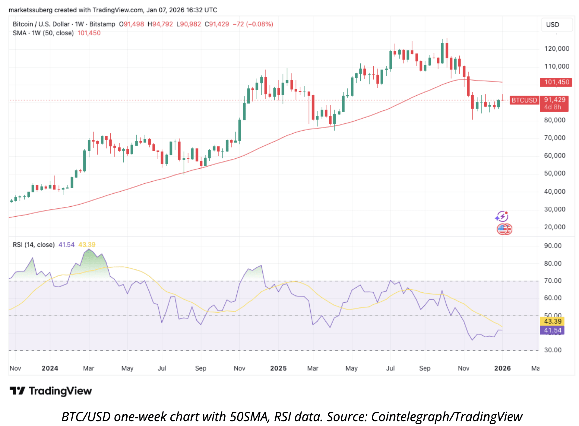Click the Sep 2025 time axis label
The width and height of the screenshot is (579, 426).
tap(425, 368)
